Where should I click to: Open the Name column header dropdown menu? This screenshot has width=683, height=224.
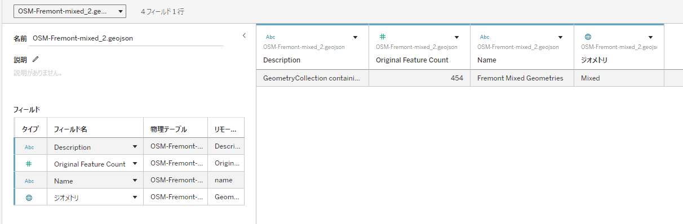560,37
